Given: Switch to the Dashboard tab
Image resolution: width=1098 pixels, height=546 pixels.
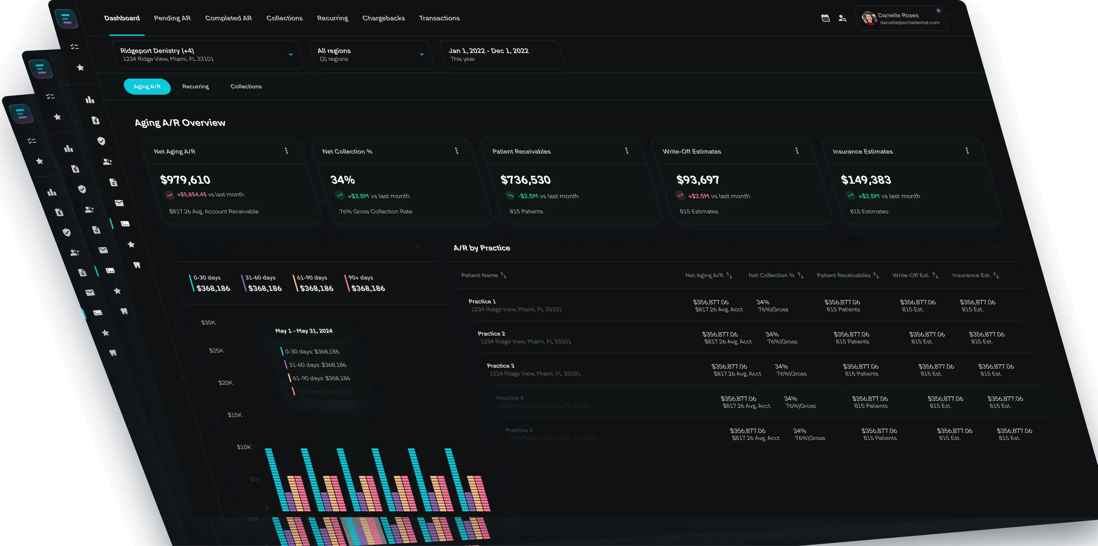Looking at the screenshot, I should click(x=122, y=18).
